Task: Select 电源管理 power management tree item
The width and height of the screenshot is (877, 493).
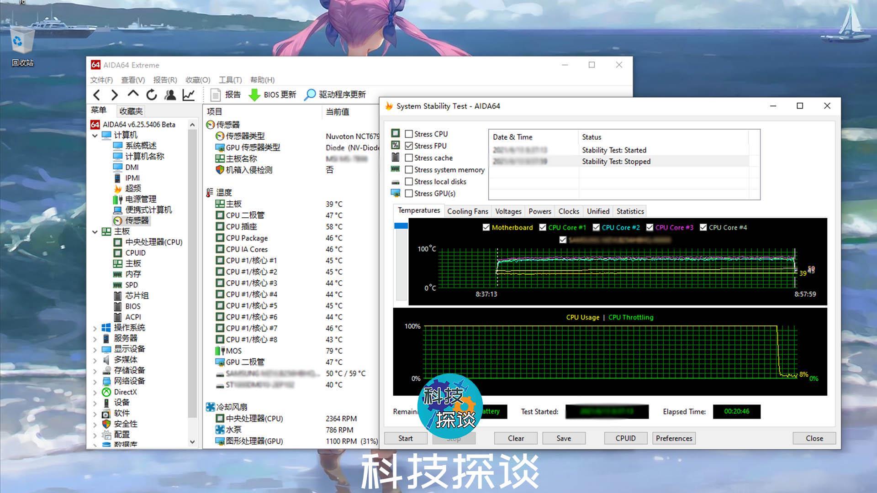Action: 135,199
